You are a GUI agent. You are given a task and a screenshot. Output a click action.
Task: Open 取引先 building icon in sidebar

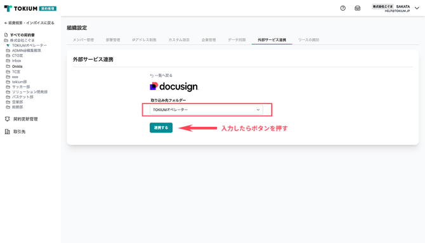click(8, 131)
